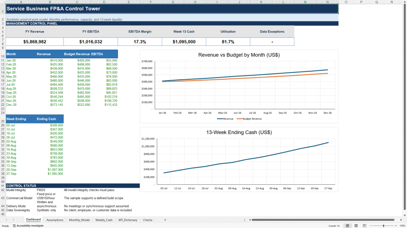Go to next sheet tab arrow
Viewport: 407px width, 228px height.
point(14,220)
